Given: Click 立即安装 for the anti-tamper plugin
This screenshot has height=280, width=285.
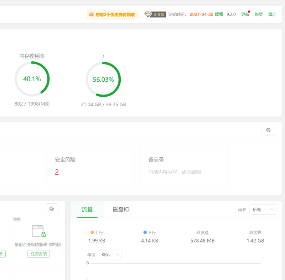Looking at the screenshot, I should (38, 254).
